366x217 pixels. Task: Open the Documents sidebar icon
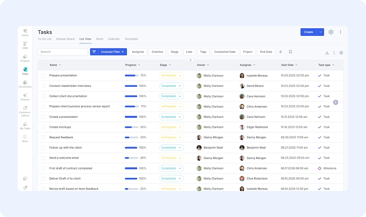click(x=25, y=83)
